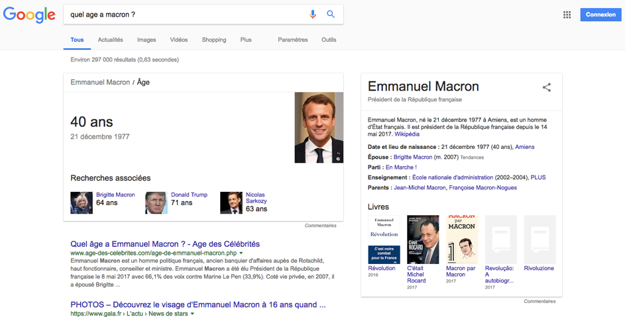Share the Emmanuel Macron knowledge panel

click(547, 87)
